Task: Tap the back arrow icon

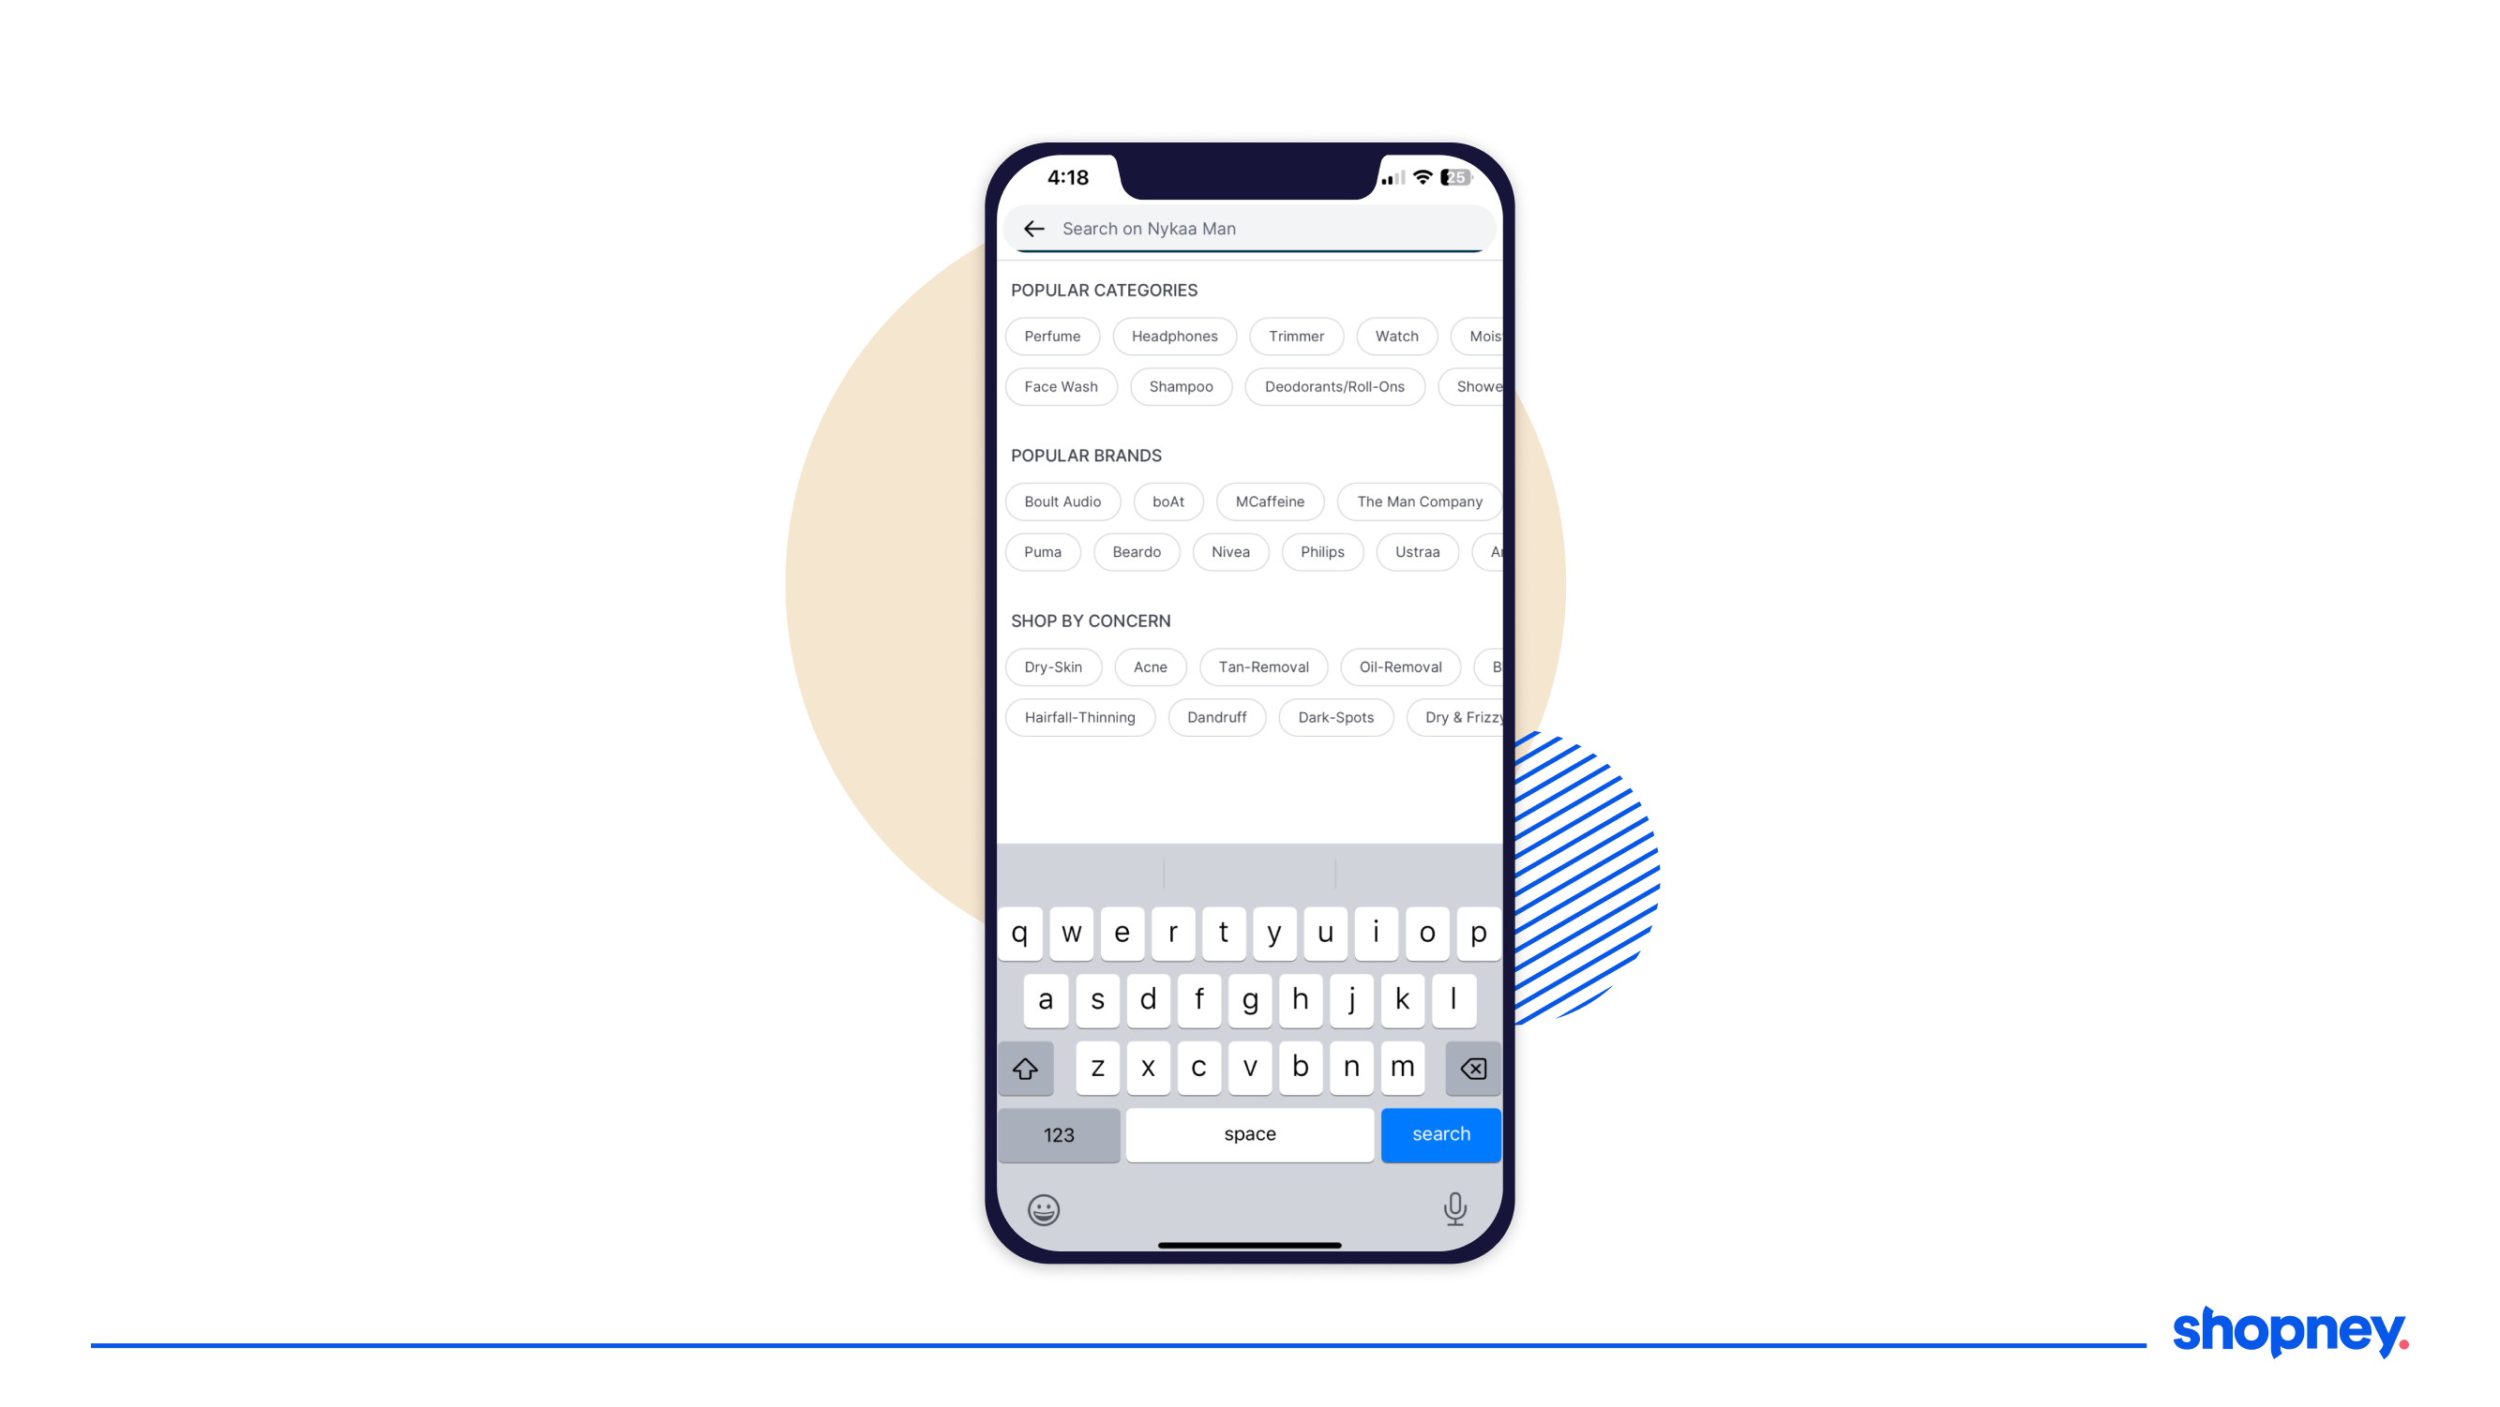Action: (x=1032, y=228)
